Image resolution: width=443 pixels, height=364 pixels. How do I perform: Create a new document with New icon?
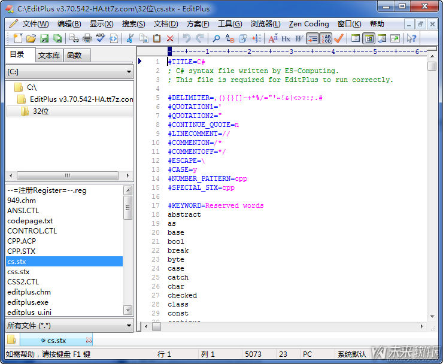click(17, 38)
